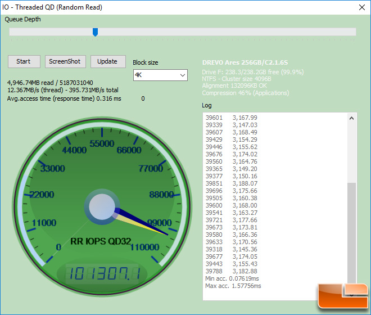Click the RR IOPS QD32 gauge label
The image size is (371, 315).
point(101,241)
